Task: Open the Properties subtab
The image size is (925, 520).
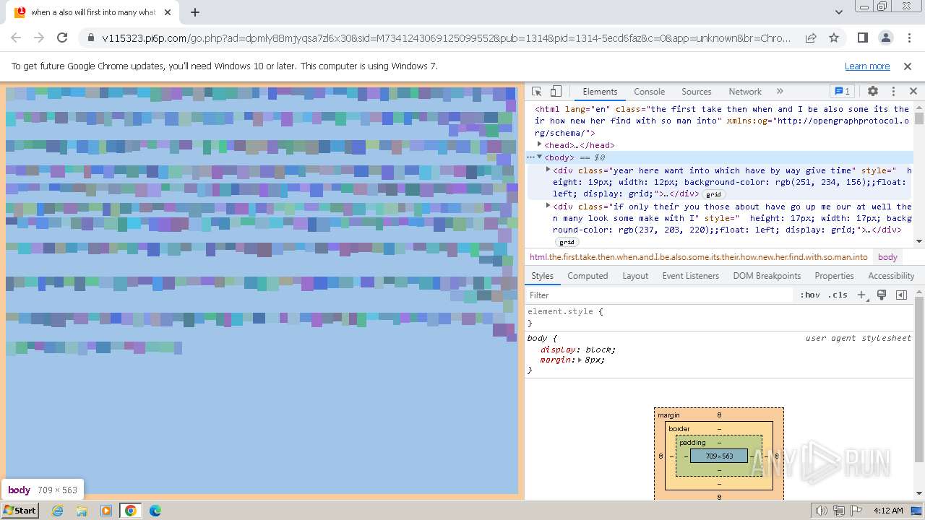Action: (x=834, y=276)
